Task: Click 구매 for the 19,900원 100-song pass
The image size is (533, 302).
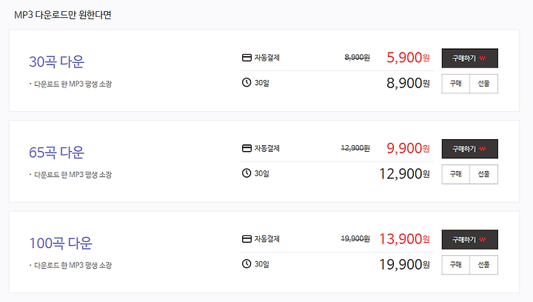Action: pos(455,265)
